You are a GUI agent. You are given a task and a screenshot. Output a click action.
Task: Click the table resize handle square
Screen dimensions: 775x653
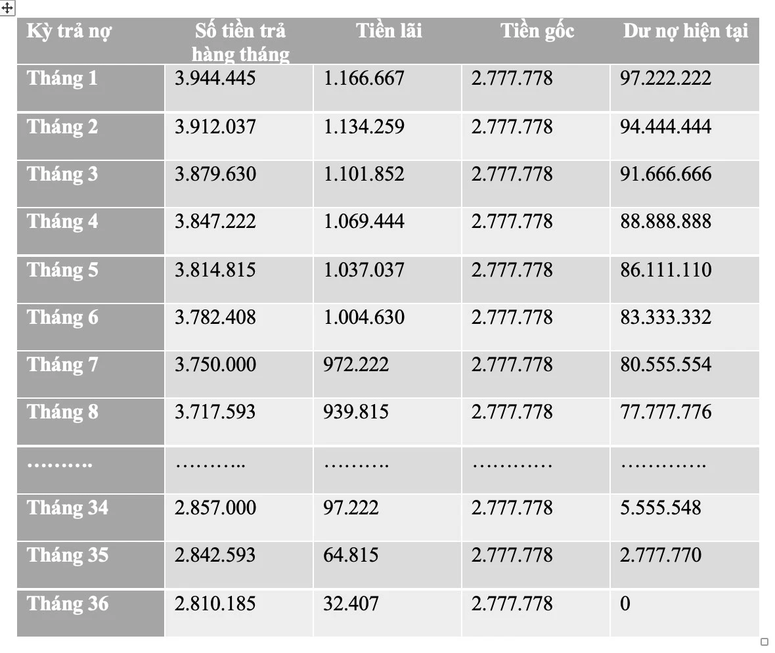point(764,642)
